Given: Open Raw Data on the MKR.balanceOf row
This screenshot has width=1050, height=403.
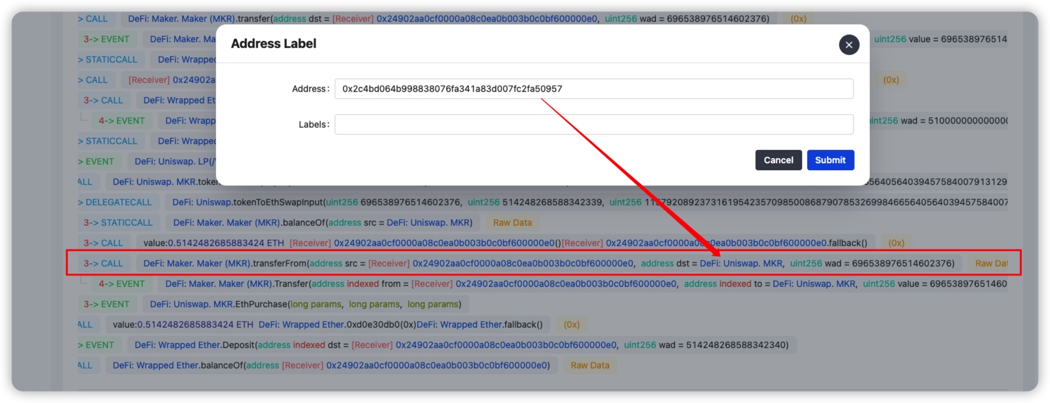Looking at the screenshot, I should click(x=512, y=223).
